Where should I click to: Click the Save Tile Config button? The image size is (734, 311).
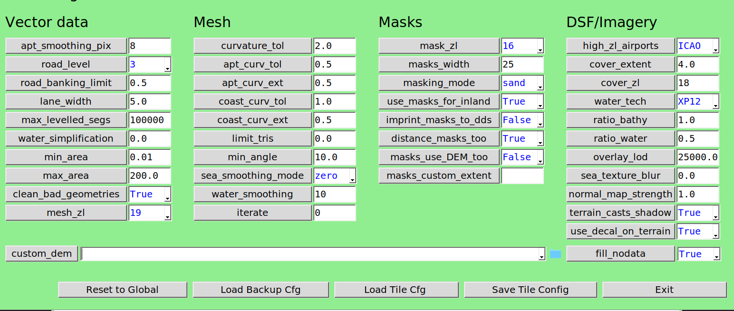tap(530, 290)
